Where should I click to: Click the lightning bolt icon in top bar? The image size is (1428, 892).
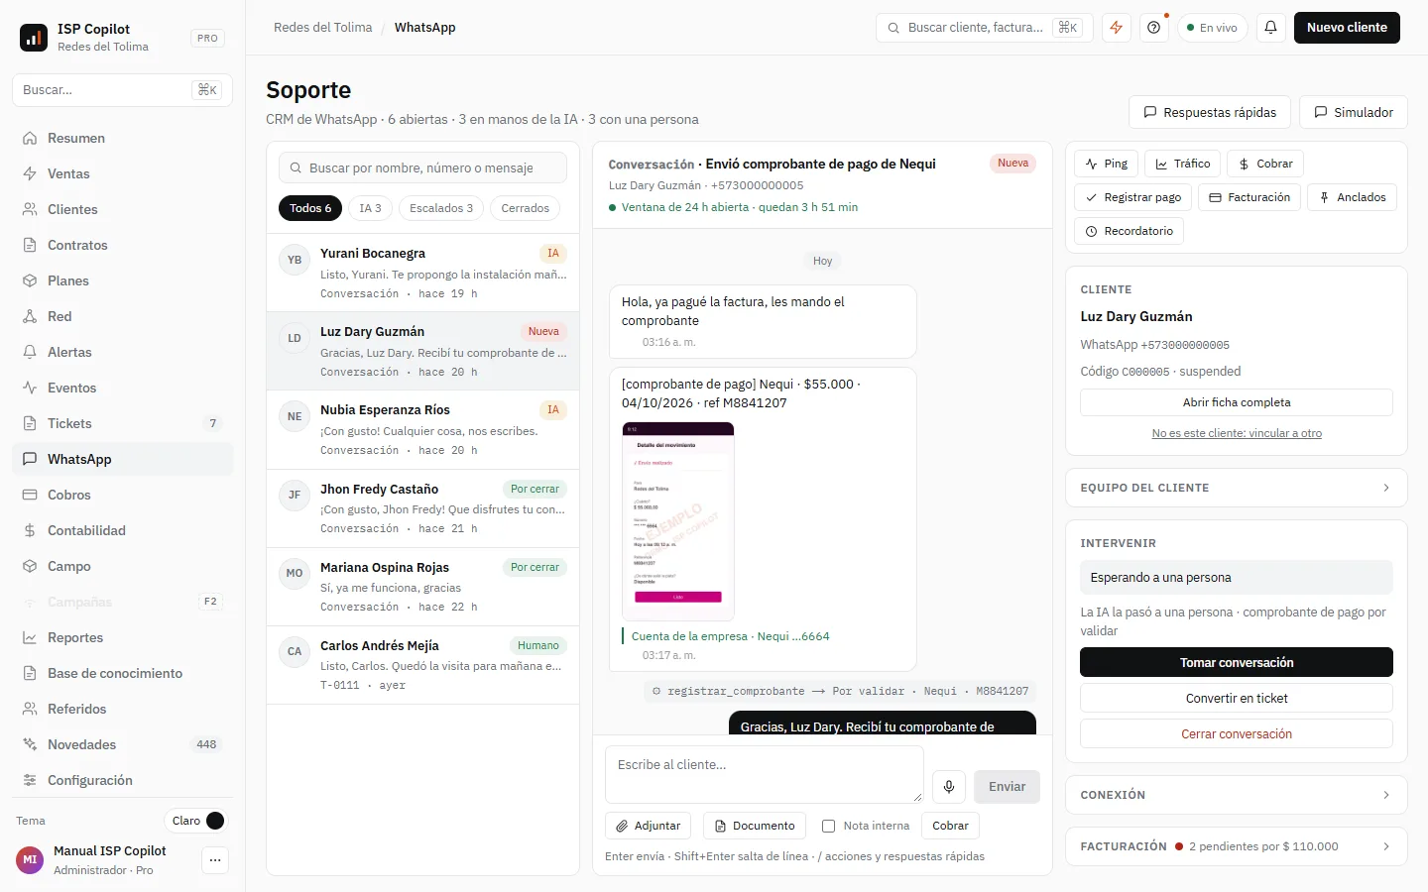pyautogui.click(x=1117, y=28)
